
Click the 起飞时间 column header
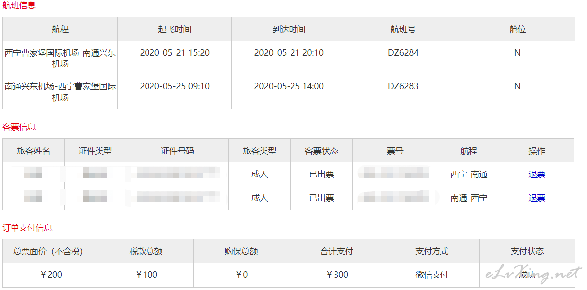[174, 30]
